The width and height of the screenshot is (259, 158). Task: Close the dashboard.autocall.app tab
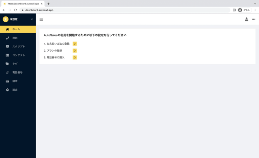click(41, 4)
